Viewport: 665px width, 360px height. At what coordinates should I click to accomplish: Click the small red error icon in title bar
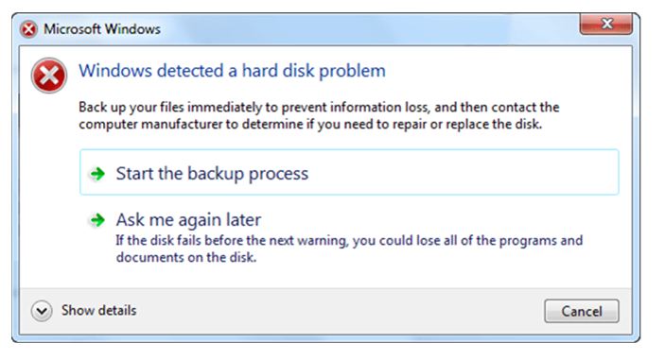click(28, 29)
